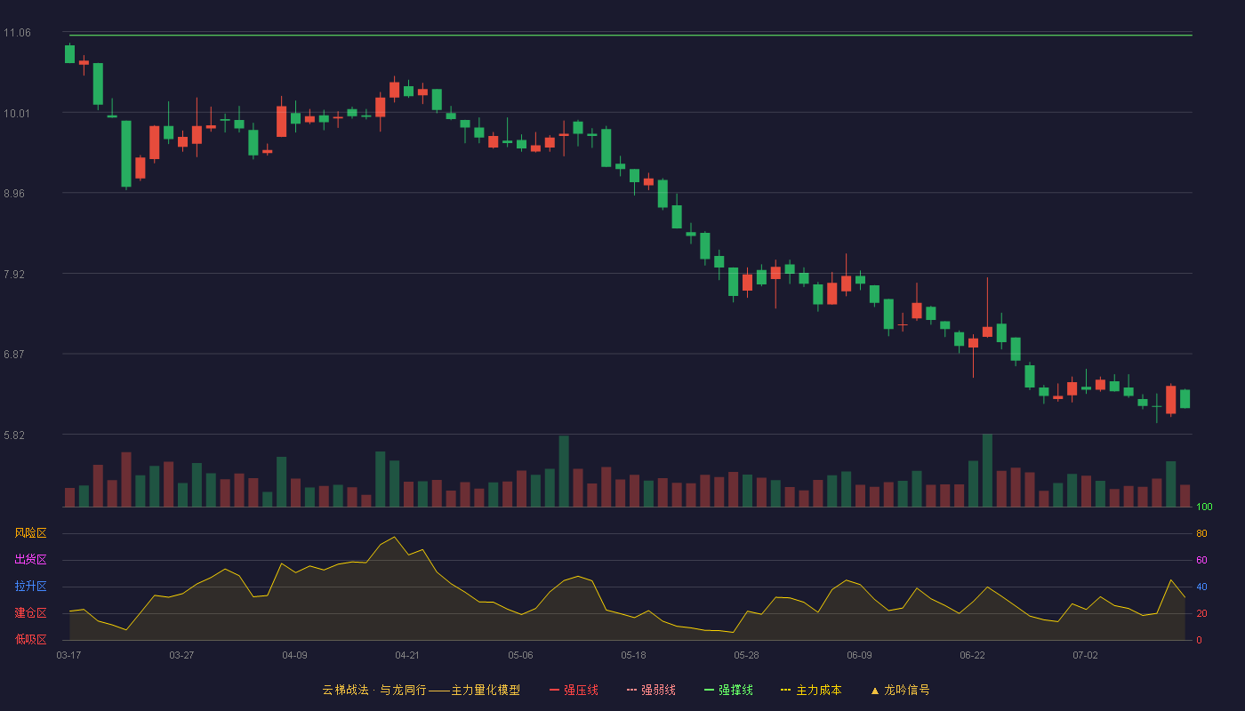The image size is (1245, 711).
Task: Click the 06-09 date label
Action: (859, 655)
